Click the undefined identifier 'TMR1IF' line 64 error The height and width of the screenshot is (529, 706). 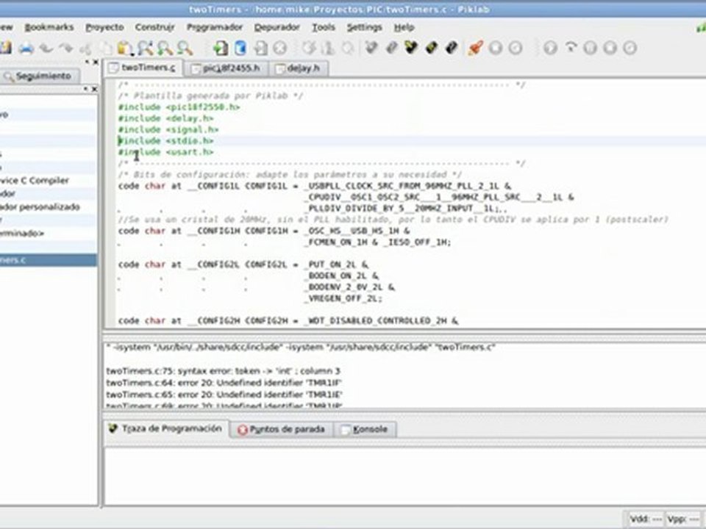tap(224, 383)
